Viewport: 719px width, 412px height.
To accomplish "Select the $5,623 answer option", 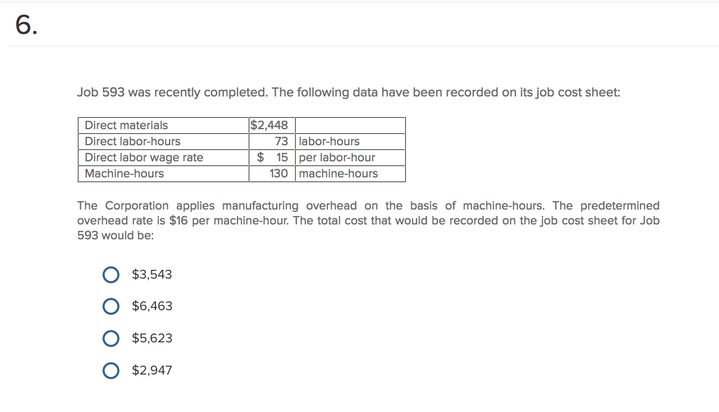I will pyautogui.click(x=111, y=338).
